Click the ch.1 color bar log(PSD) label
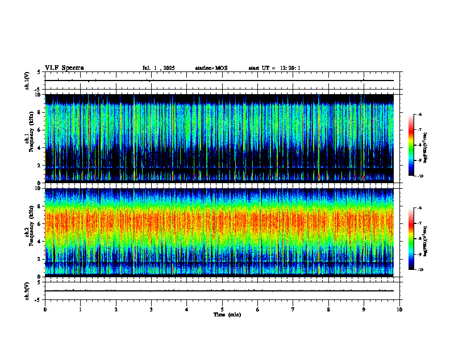The image size is (450, 347). tap(426, 147)
